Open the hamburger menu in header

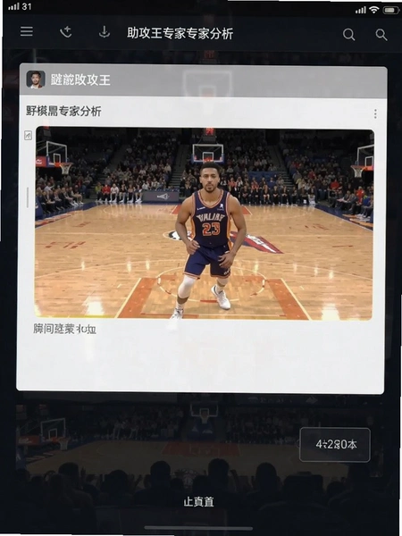click(27, 32)
